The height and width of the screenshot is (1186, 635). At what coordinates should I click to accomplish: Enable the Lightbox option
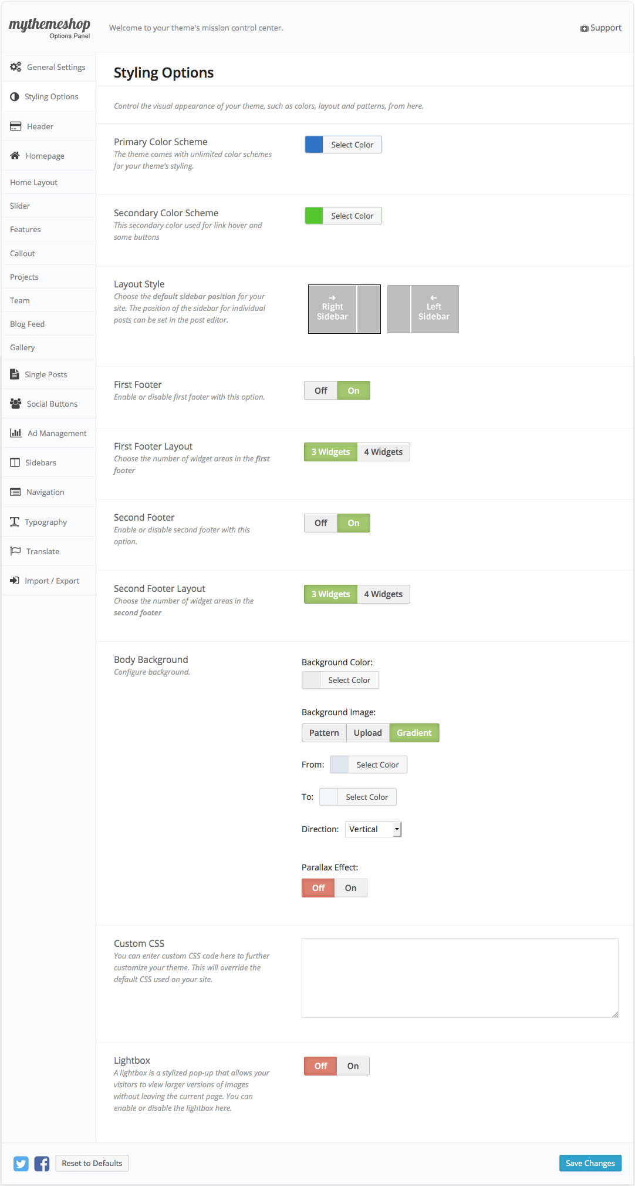[x=353, y=1066]
